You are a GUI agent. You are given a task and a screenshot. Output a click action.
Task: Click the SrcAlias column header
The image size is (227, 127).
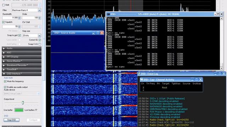tap(196, 84)
